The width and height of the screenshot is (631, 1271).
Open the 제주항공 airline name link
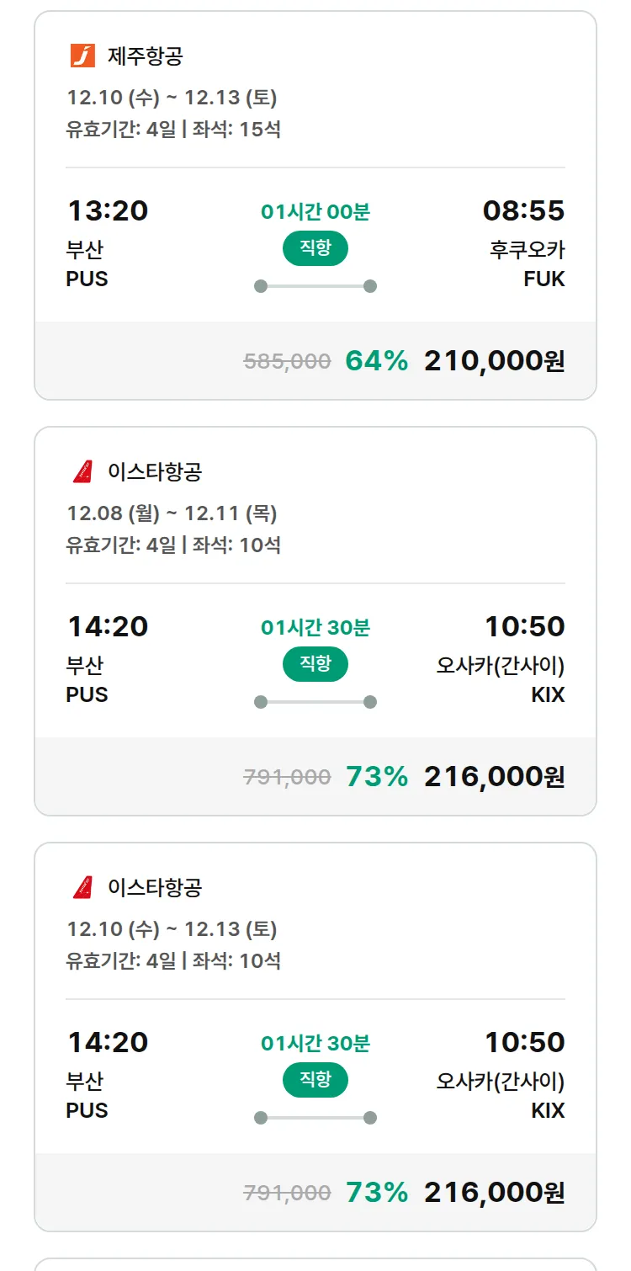(145, 56)
